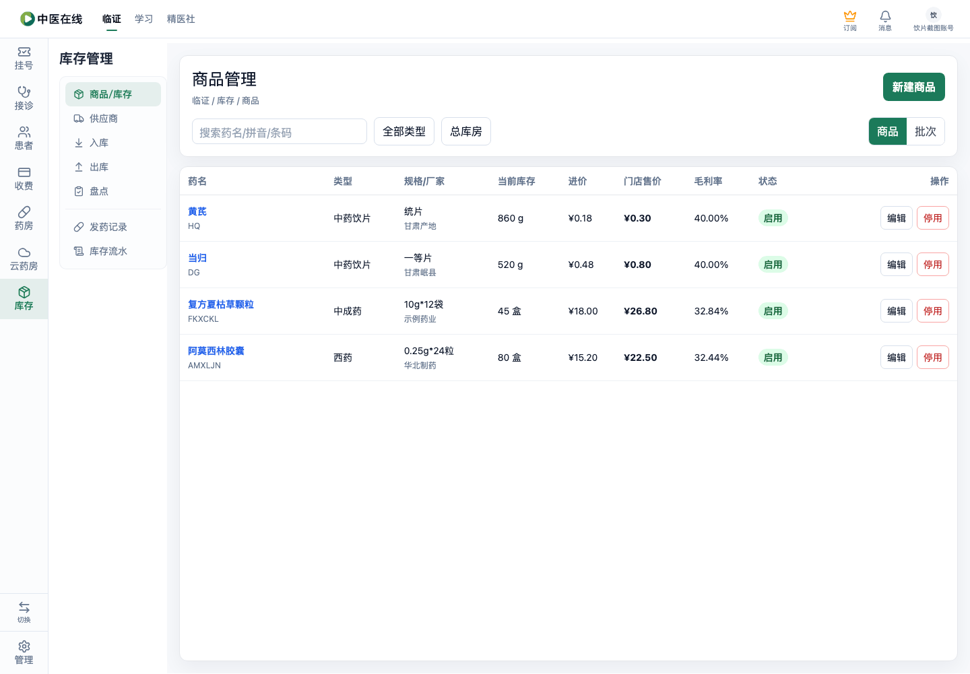The height and width of the screenshot is (674, 970).
Task: Select the 商品 view toggle
Action: point(888,131)
